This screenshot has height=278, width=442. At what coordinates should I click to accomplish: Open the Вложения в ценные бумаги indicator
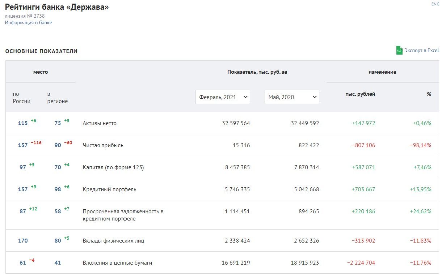117,263
